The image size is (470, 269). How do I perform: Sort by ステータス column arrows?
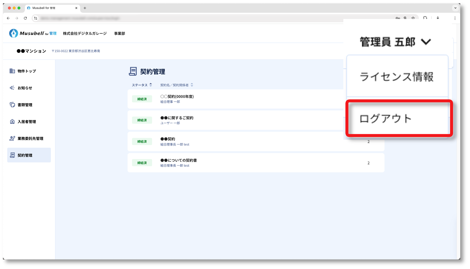click(x=151, y=85)
